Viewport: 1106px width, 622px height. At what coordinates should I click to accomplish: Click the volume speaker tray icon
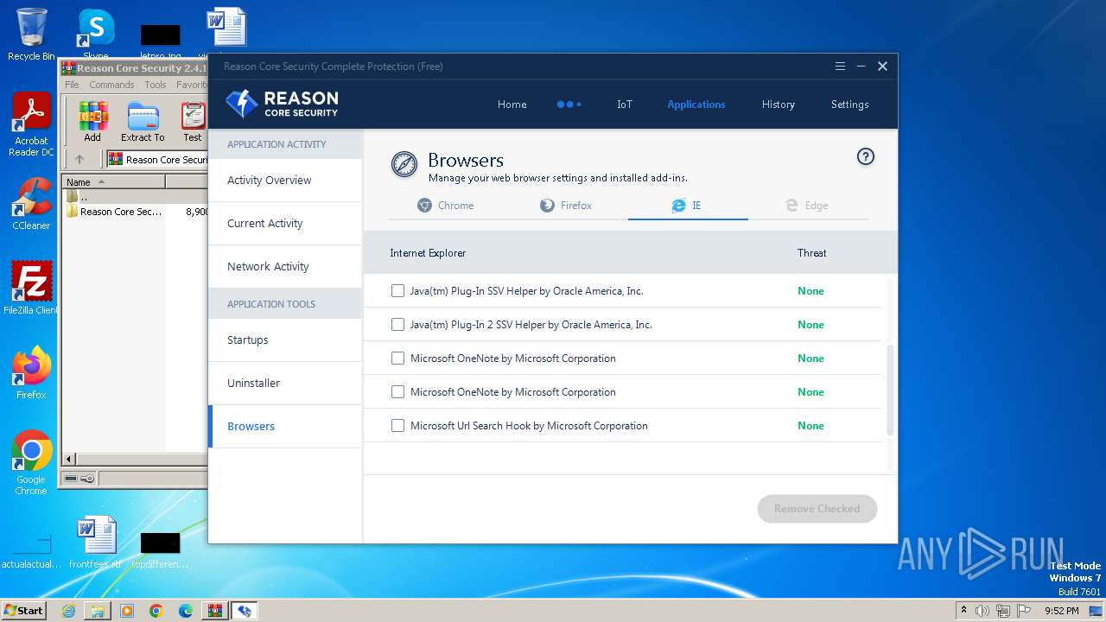coord(982,611)
